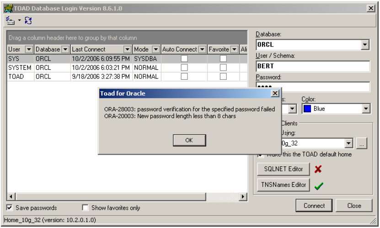Close the Toad for Oracle error dialog

[x=275, y=93]
